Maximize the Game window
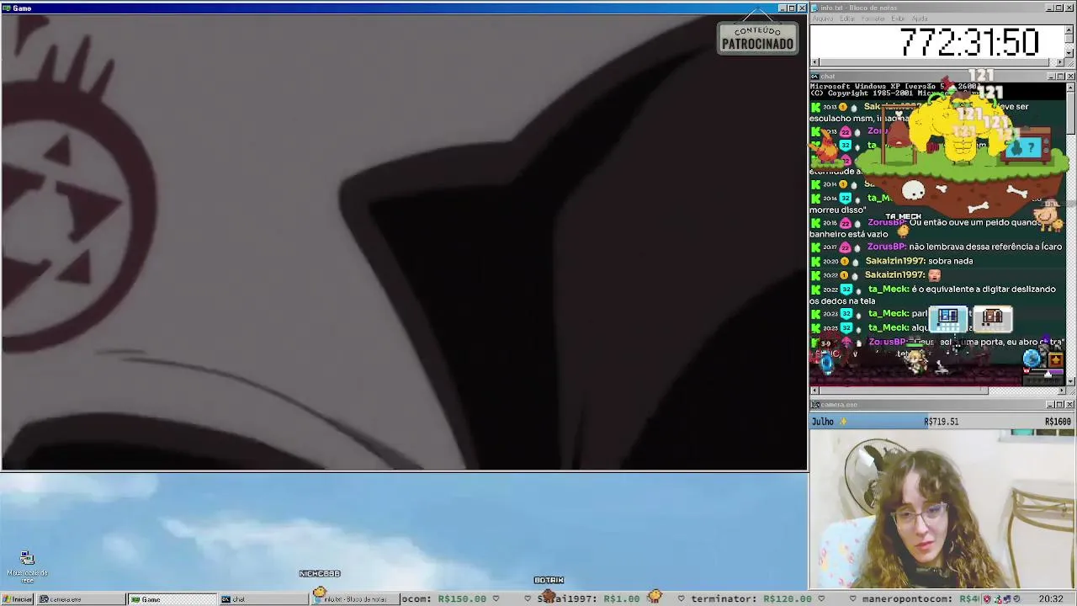The image size is (1077, 606). point(792,8)
